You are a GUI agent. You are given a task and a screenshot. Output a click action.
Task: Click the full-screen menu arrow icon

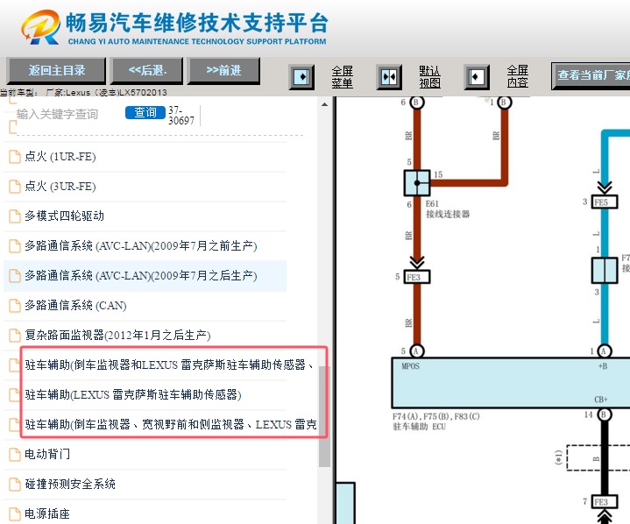(x=301, y=77)
